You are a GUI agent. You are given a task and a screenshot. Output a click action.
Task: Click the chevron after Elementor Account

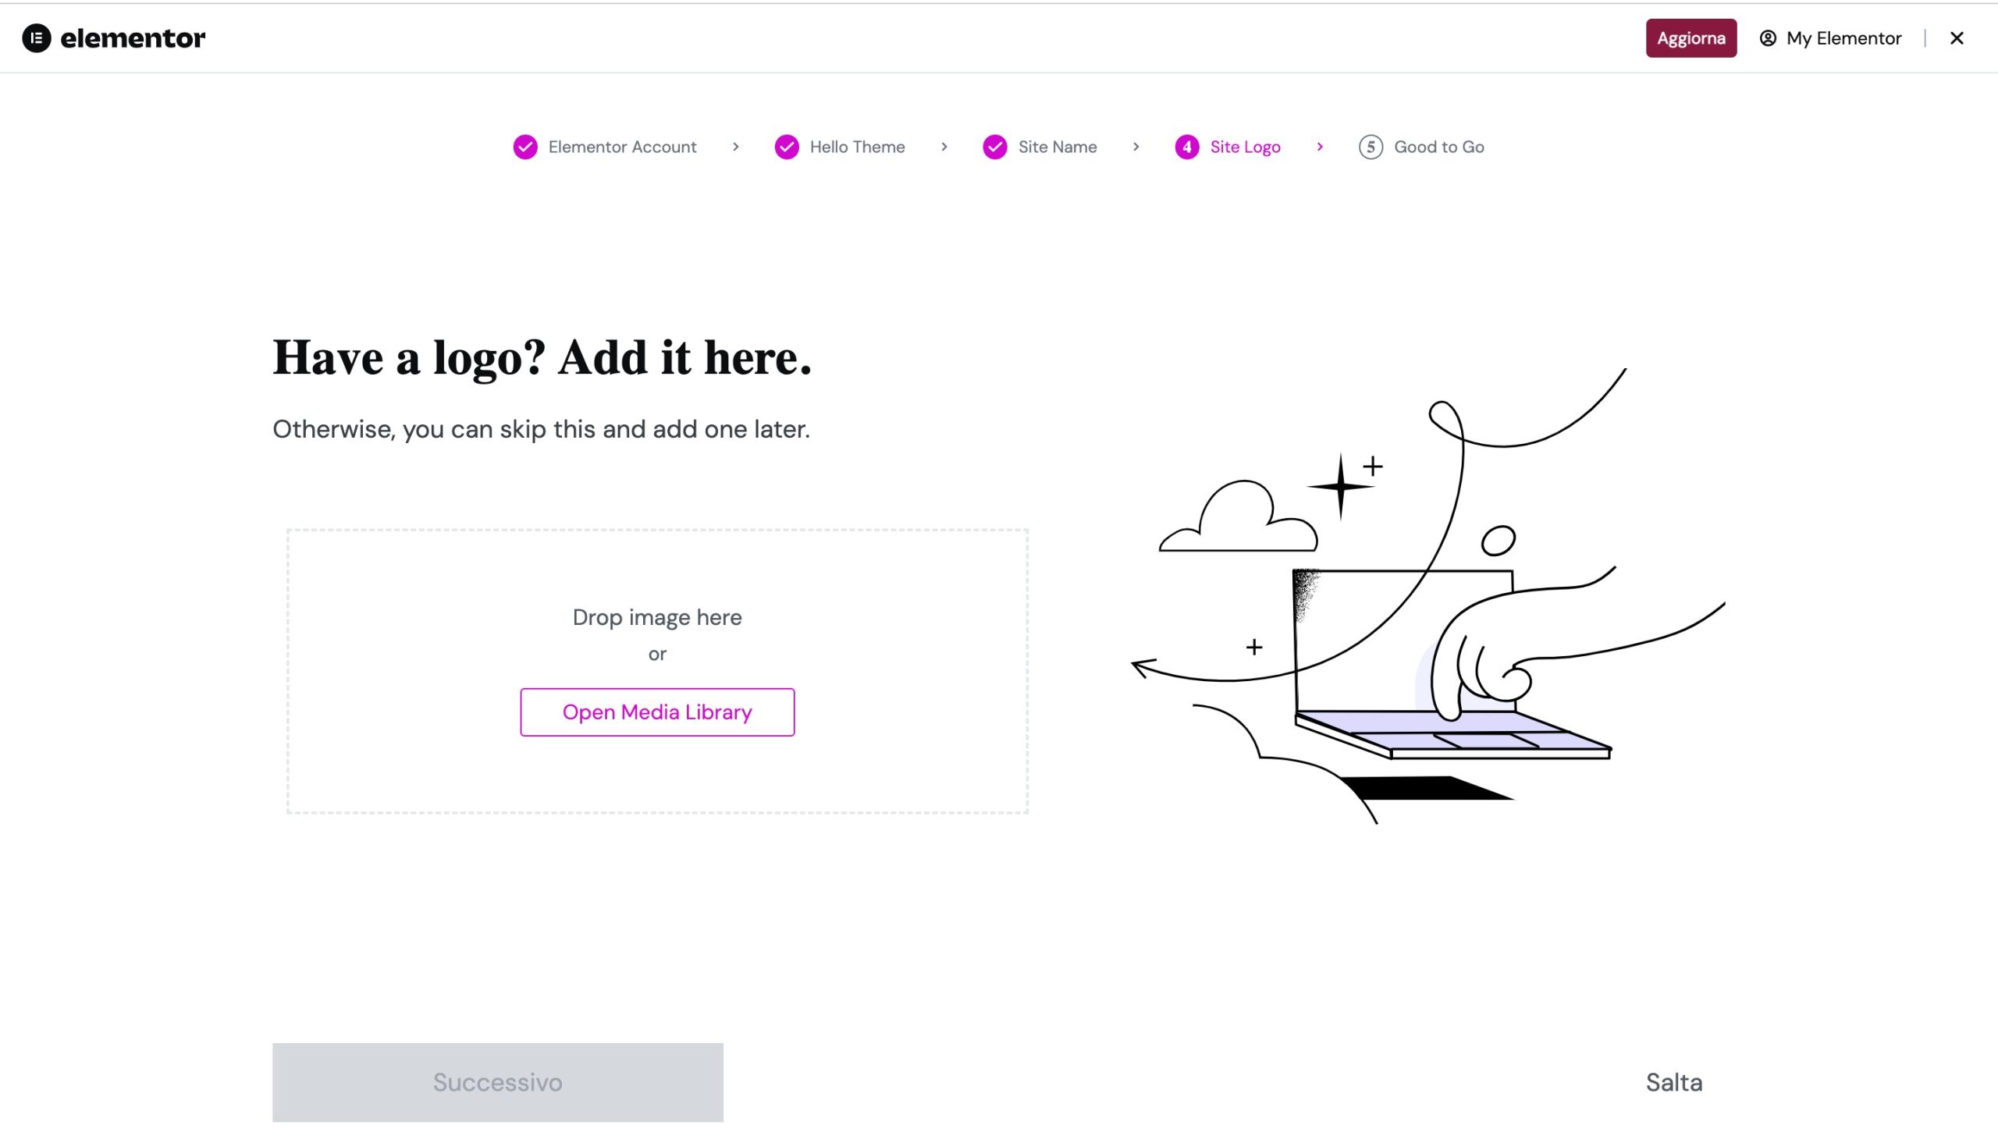(736, 147)
